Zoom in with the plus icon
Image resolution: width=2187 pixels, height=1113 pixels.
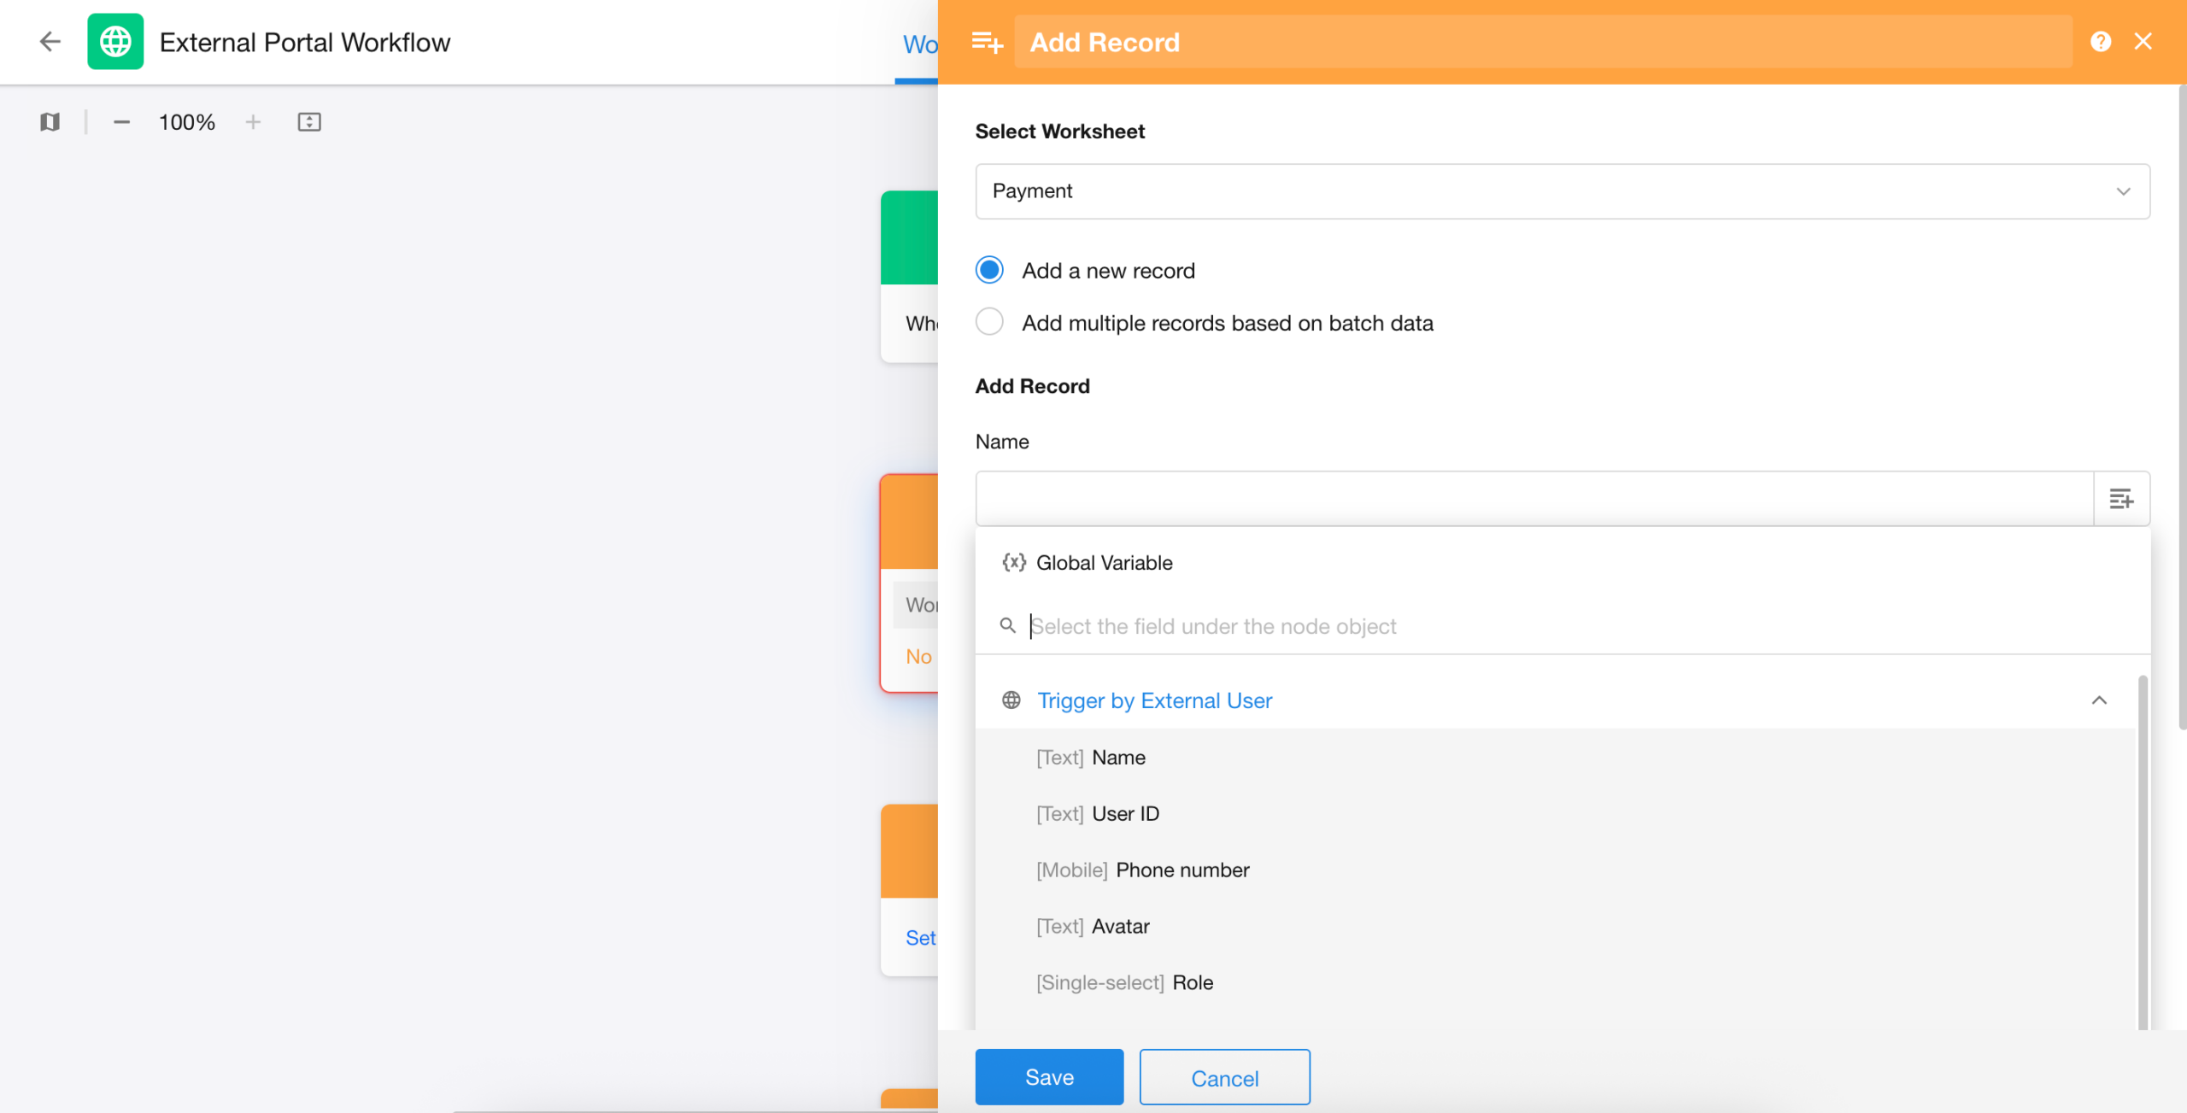pos(253,122)
